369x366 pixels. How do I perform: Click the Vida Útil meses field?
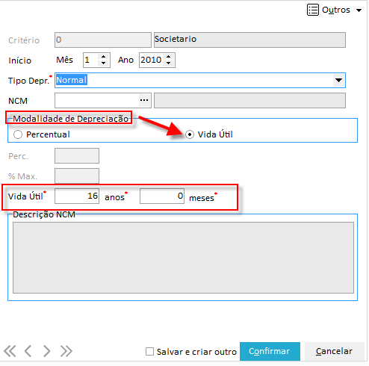pyautogui.click(x=162, y=196)
